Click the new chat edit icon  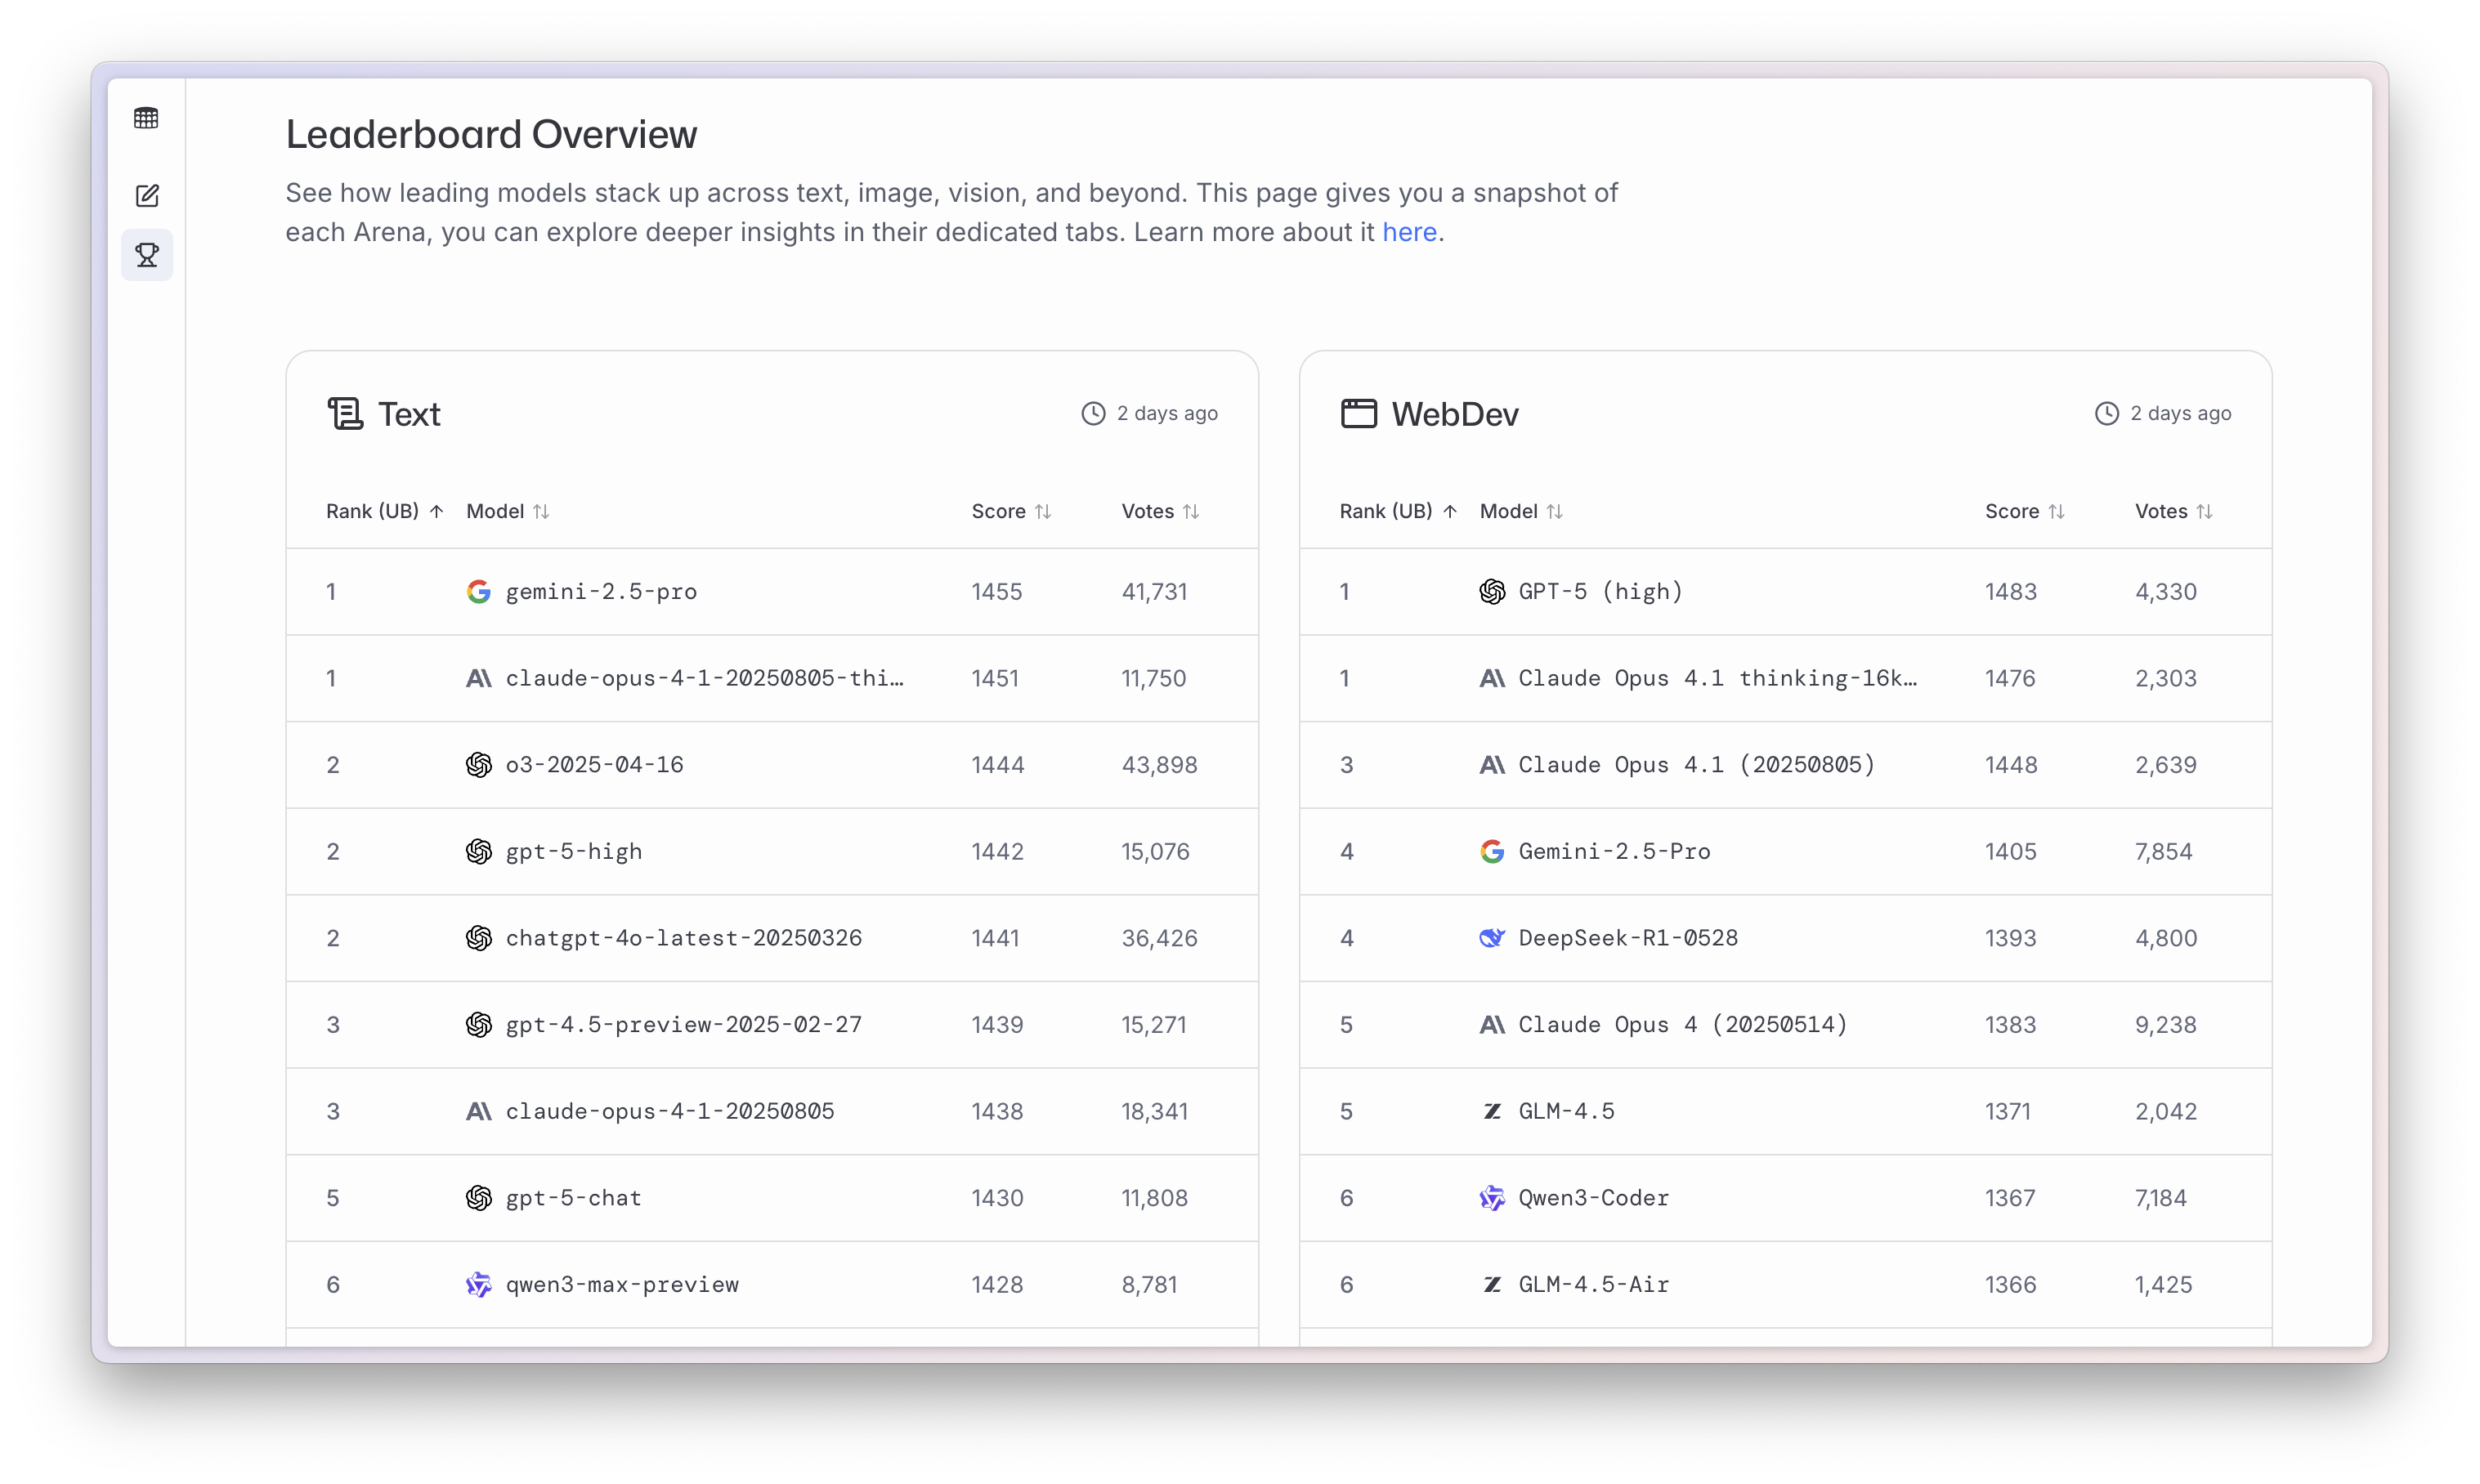pyautogui.click(x=147, y=195)
